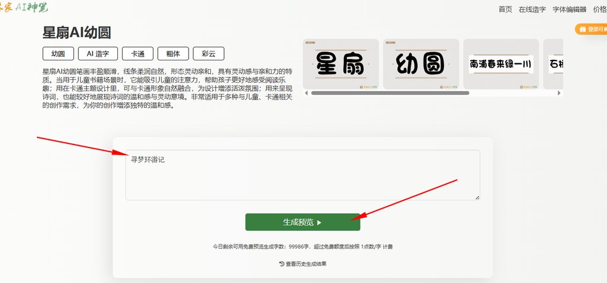Select the 幼圆 tag
The width and height of the screenshot is (607, 283).
58,54
